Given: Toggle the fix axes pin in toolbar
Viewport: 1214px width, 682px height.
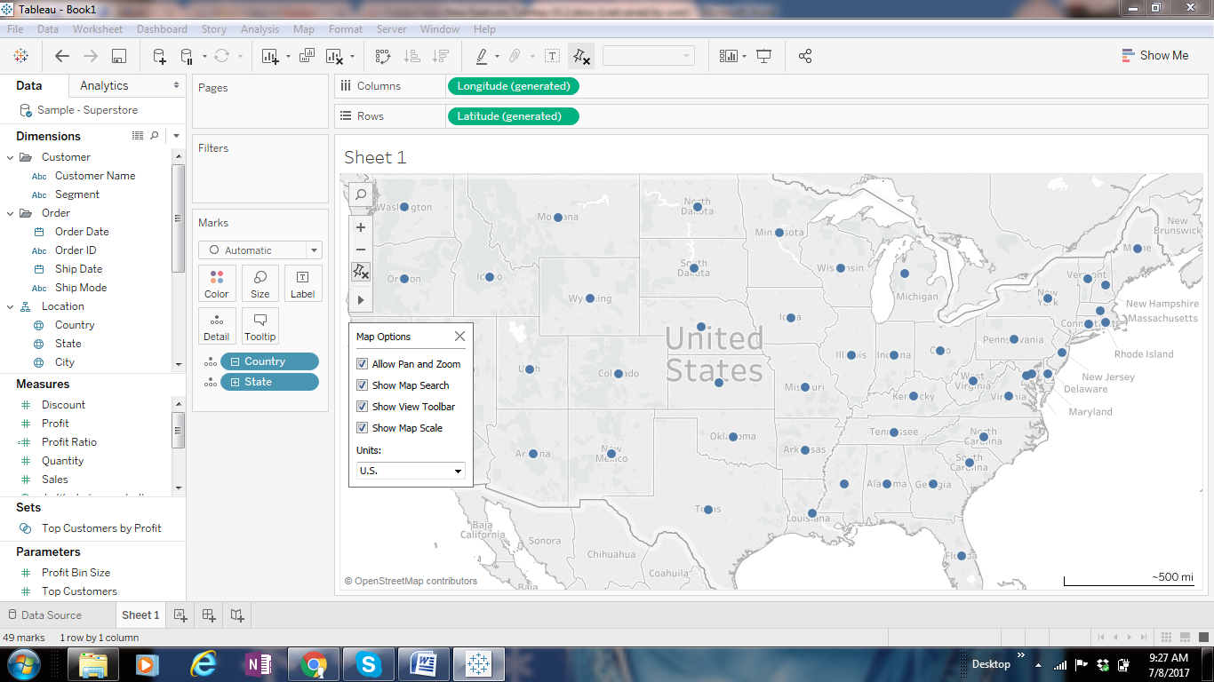Looking at the screenshot, I should pyautogui.click(x=581, y=56).
